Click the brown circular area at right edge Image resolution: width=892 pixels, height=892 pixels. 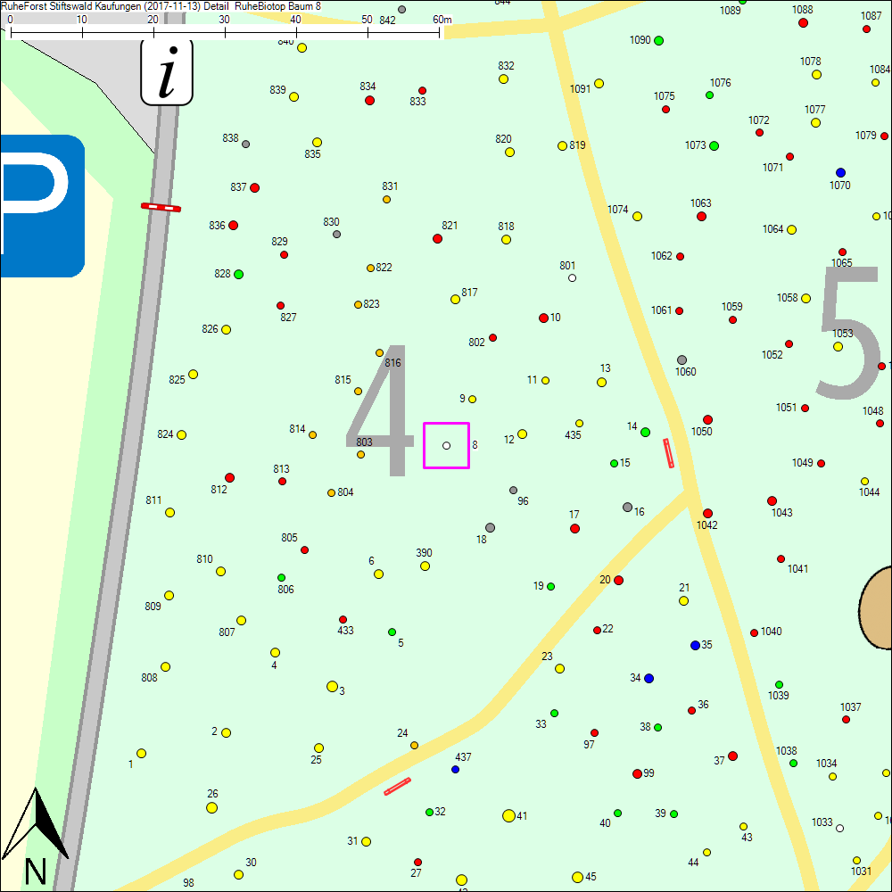tap(877, 607)
